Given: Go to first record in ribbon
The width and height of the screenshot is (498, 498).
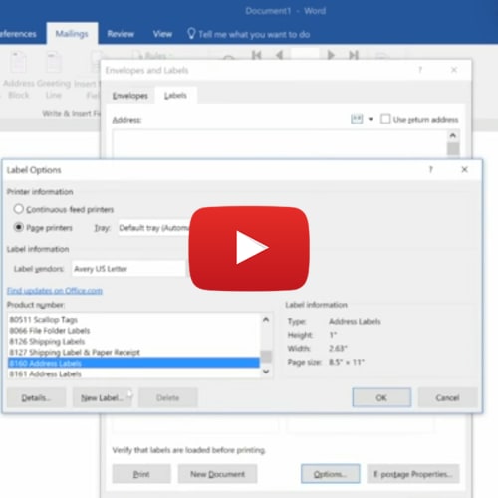Looking at the screenshot, I should click(256, 55).
